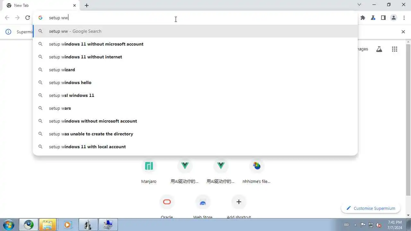Open the Labs flask icon on page
The image size is (411, 231).
[x=379, y=49]
